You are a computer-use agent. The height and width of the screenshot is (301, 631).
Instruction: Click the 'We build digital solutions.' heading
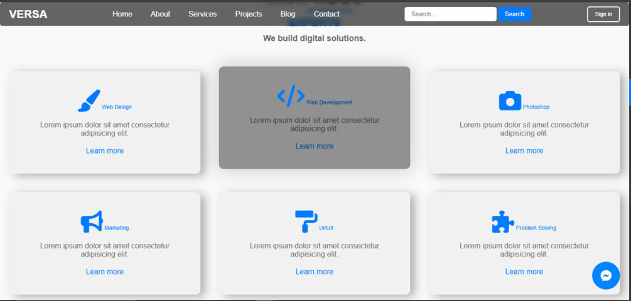point(315,38)
